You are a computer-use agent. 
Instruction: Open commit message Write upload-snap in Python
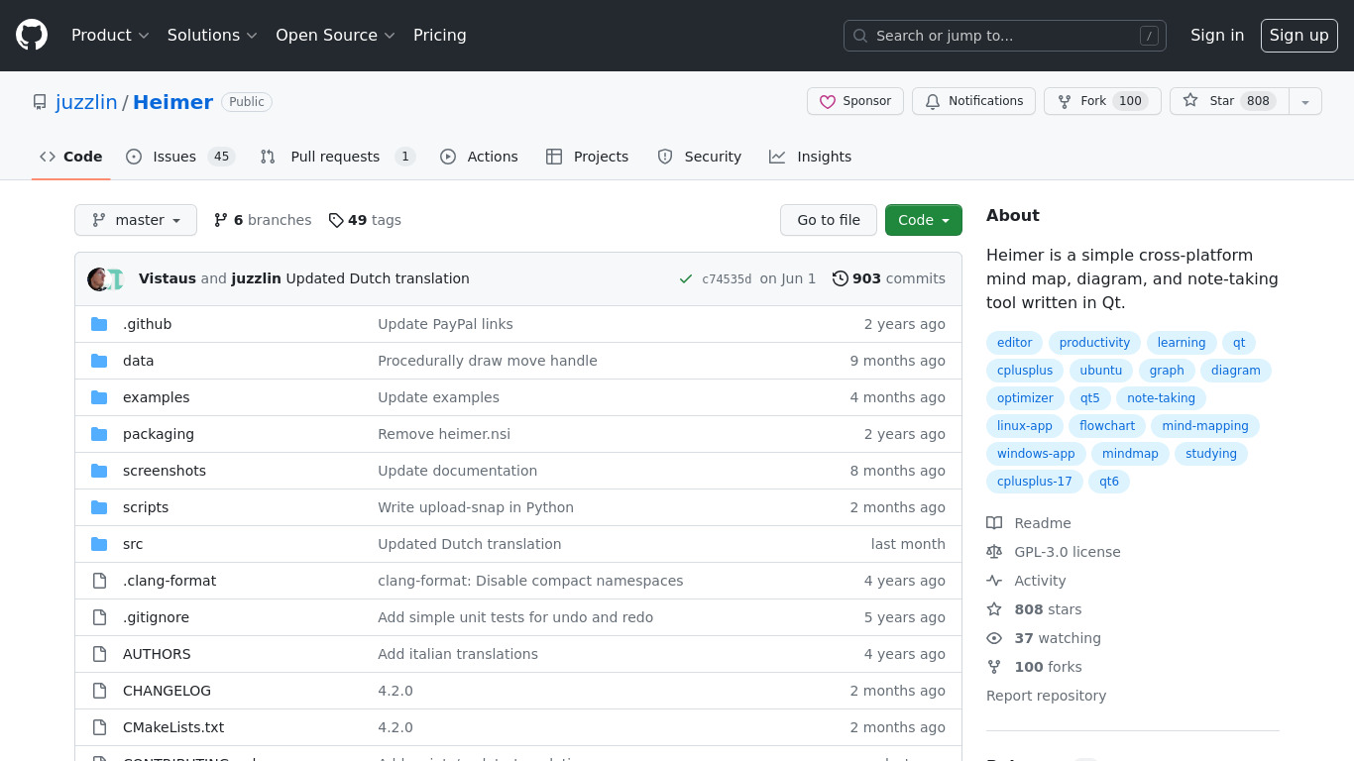(476, 507)
